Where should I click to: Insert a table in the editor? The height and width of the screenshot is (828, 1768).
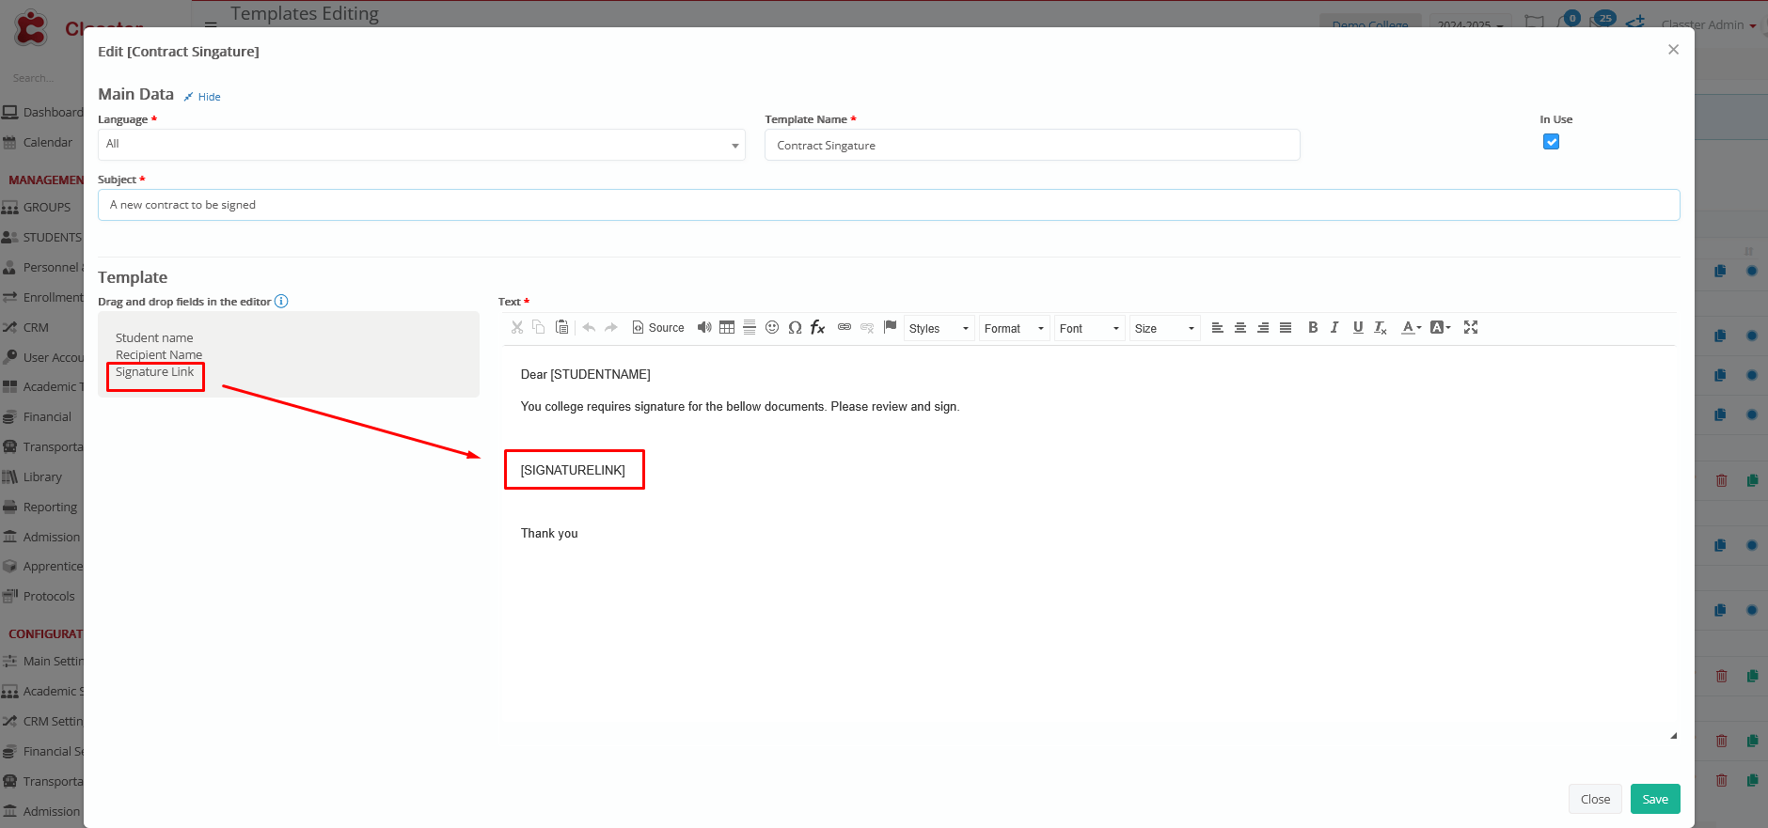(x=727, y=327)
